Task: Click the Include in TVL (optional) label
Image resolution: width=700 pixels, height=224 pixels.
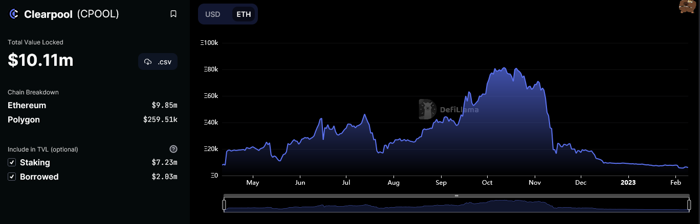Action: click(x=43, y=150)
